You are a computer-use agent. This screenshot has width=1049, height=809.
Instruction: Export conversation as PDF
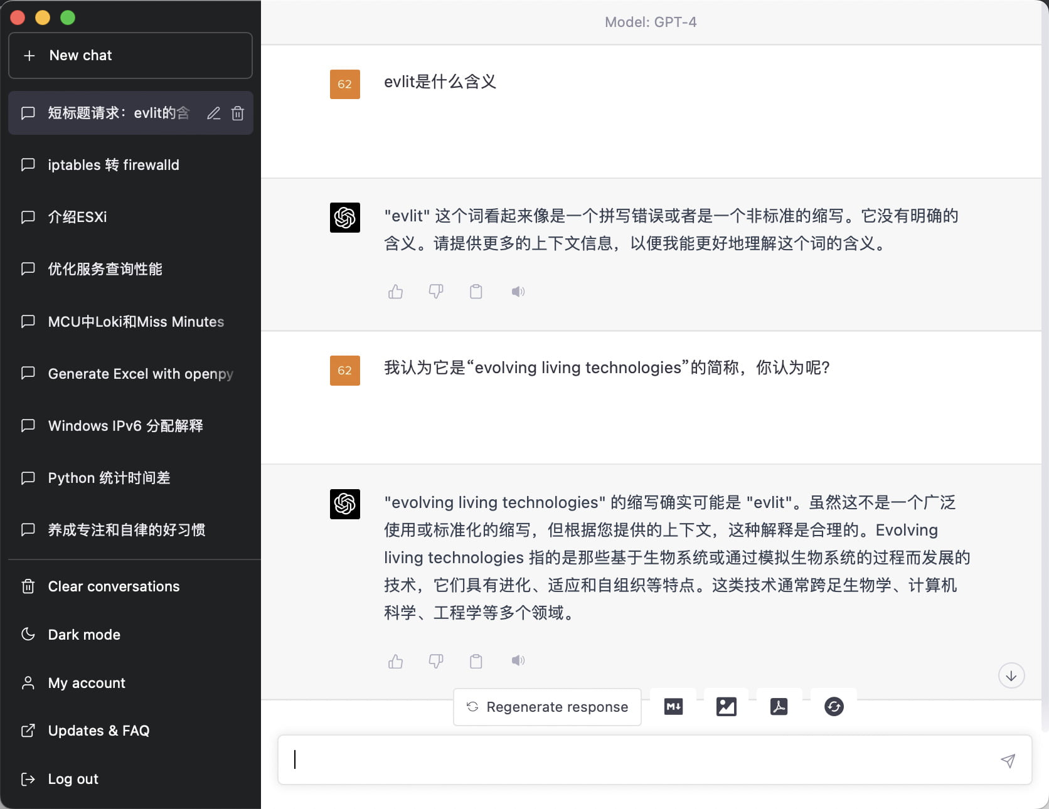pyautogui.click(x=778, y=706)
